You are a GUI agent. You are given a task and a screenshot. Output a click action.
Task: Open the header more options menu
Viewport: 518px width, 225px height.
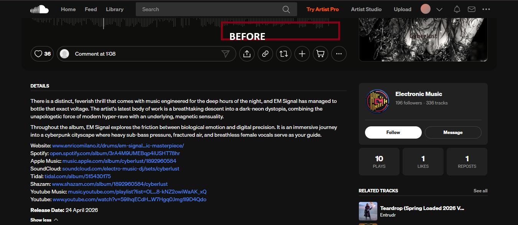point(486,9)
